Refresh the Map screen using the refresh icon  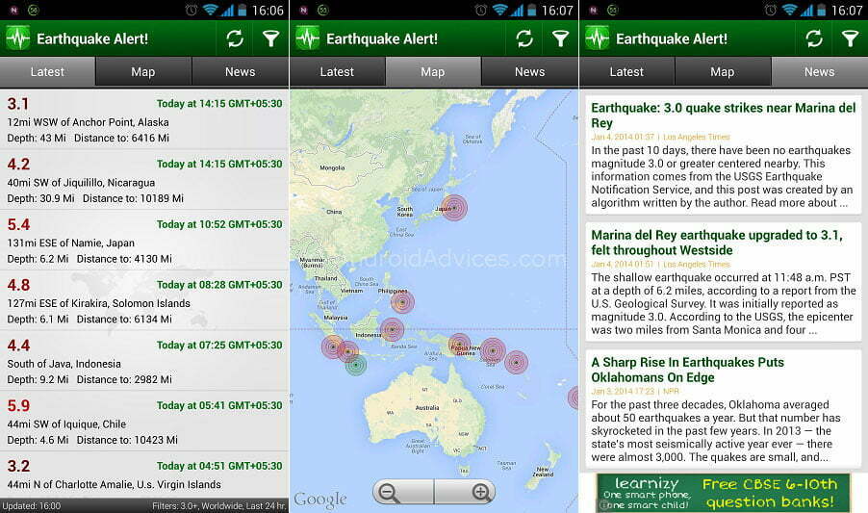[x=524, y=38]
